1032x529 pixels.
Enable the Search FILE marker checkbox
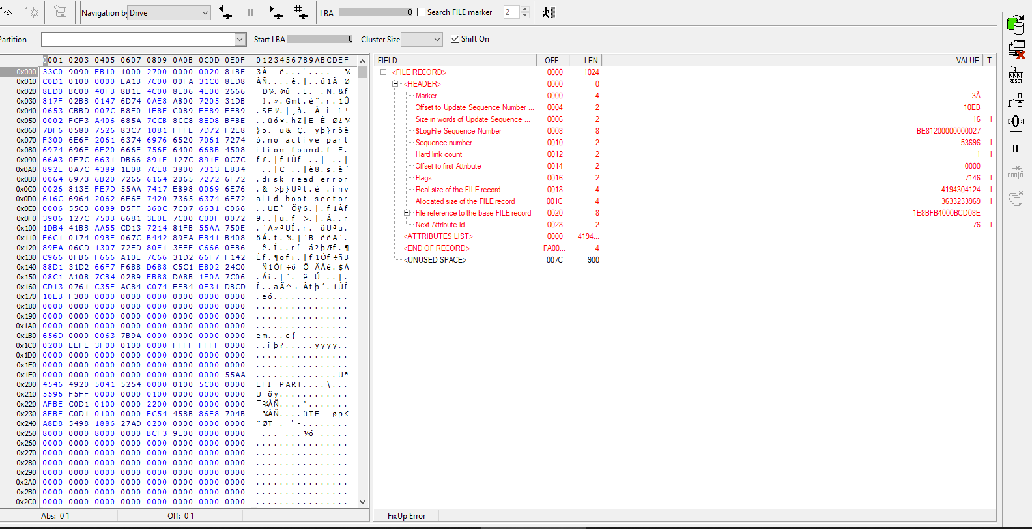pos(421,12)
